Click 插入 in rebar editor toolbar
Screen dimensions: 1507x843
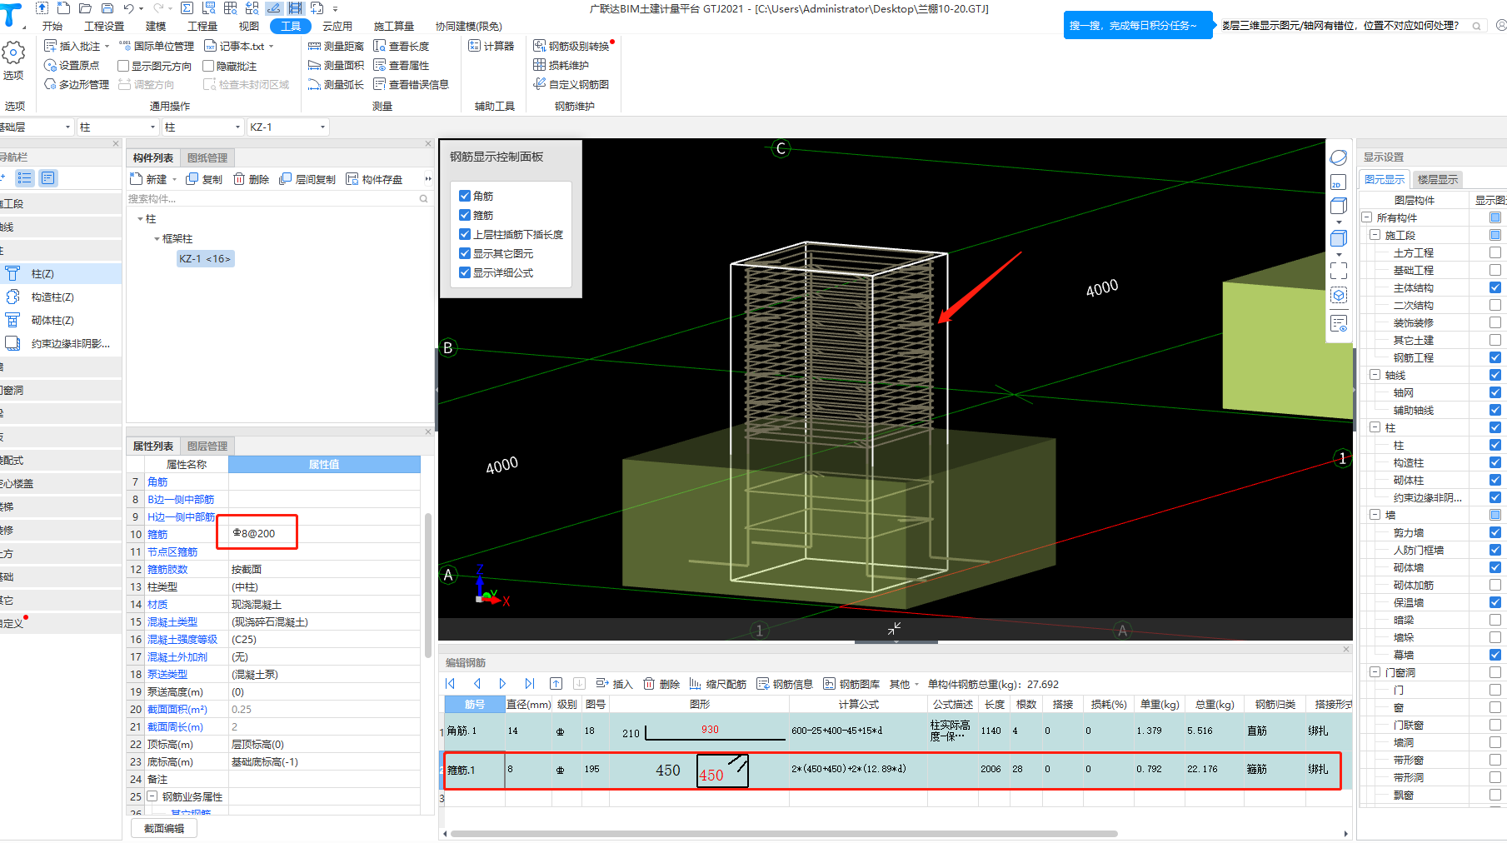pyautogui.click(x=615, y=684)
